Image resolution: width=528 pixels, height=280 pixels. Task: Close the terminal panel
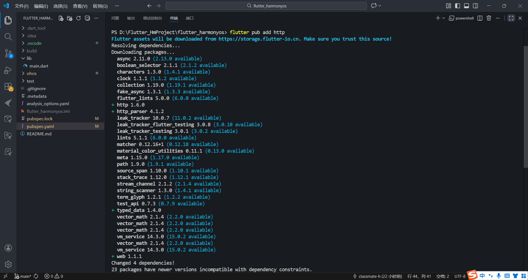click(x=520, y=18)
